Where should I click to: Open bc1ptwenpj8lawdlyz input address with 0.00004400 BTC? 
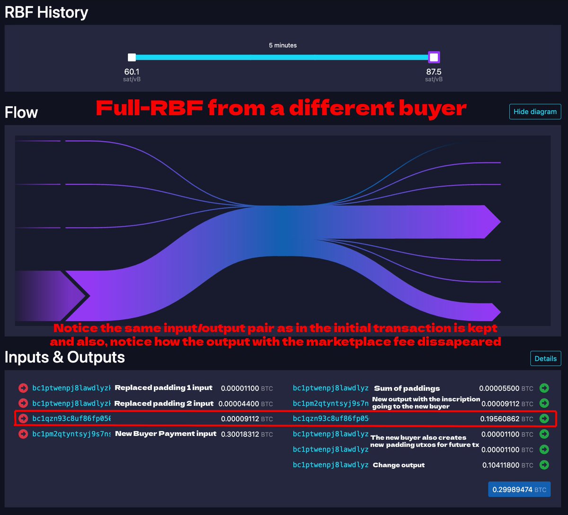coord(71,404)
